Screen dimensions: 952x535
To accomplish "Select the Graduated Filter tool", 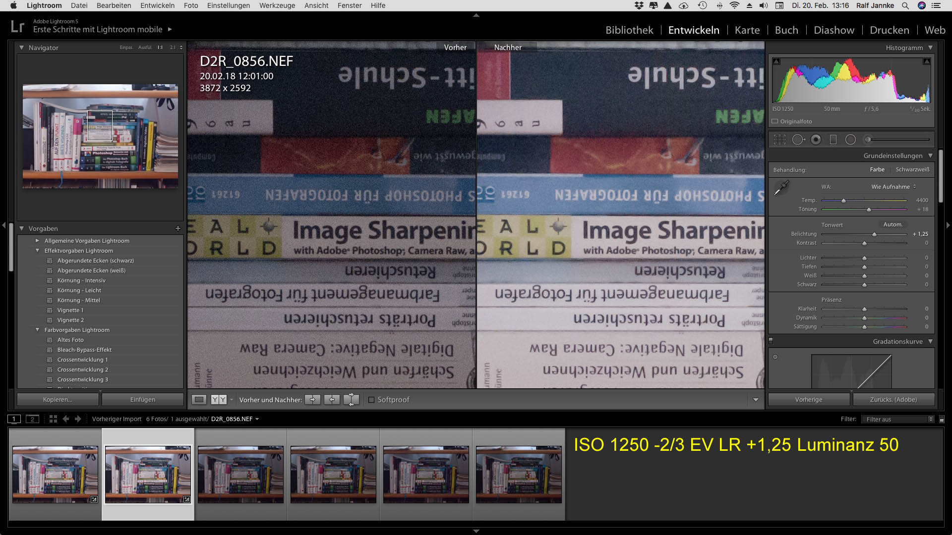I will click(x=833, y=140).
